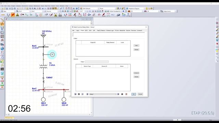Image resolution: width=219 pixels, height=123 pixels.
Task: Select the Load Flow stethoscope icon
Action: coord(8,15)
